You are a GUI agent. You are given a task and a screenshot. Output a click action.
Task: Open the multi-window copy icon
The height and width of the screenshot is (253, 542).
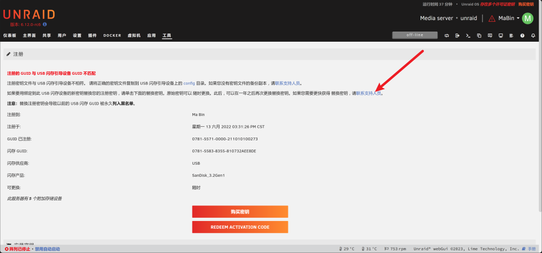point(479,35)
